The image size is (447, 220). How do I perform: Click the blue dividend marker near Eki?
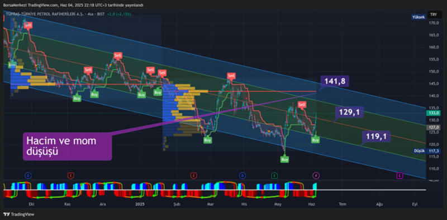coord(28,175)
